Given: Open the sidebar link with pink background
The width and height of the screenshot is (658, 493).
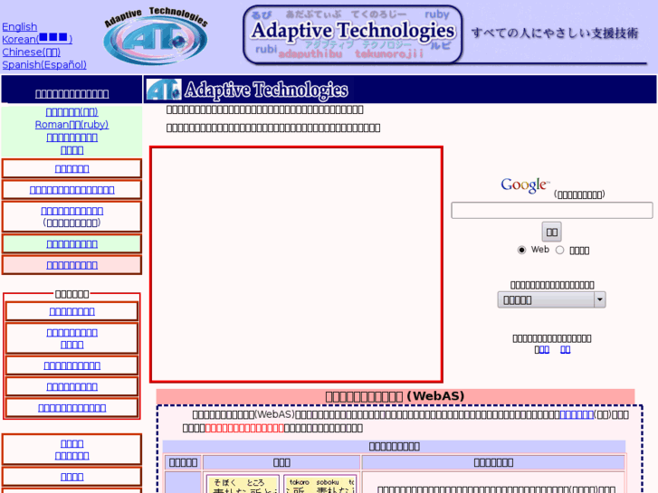Looking at the screenshot, I should pyautogui.click(x=72, y=265).
